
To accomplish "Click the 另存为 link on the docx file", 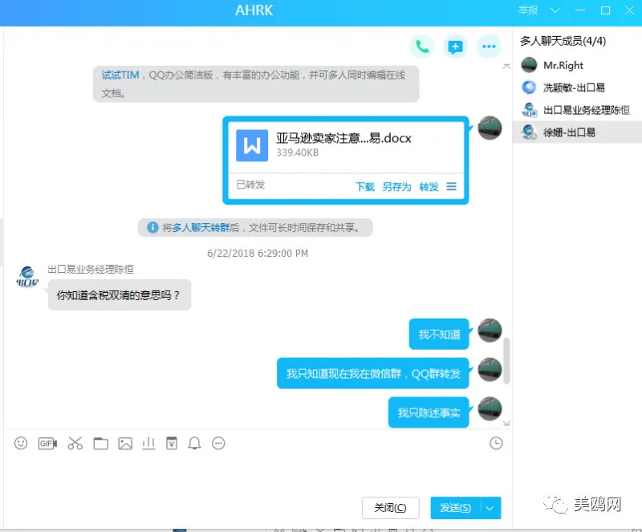I will point(396,187).
